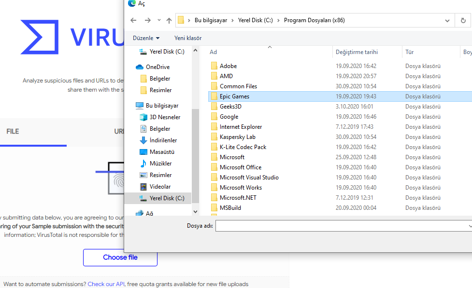
Task: Click the 30.09.2020 10:54 date of Kaspersky Lab
Action: pyautogui.click(x=356, y=137)
